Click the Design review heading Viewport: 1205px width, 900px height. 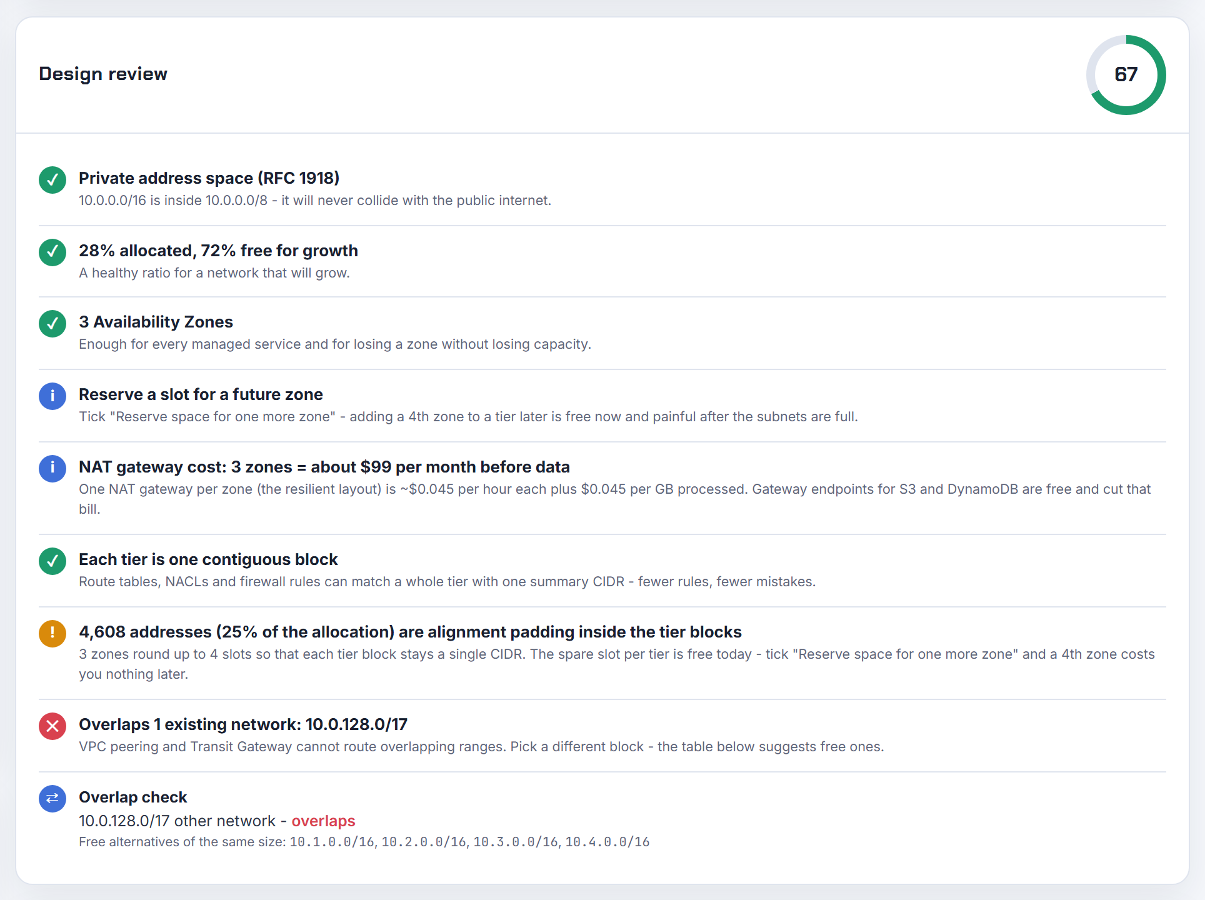pos(103,74)
